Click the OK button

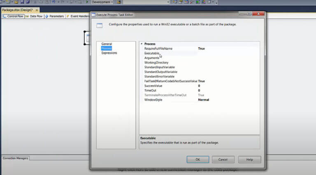tap(197, 159)
